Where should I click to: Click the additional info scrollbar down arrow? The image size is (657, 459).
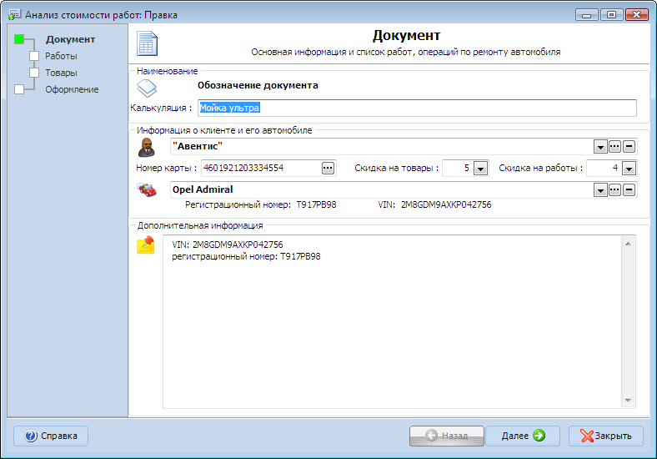point(628,401)
